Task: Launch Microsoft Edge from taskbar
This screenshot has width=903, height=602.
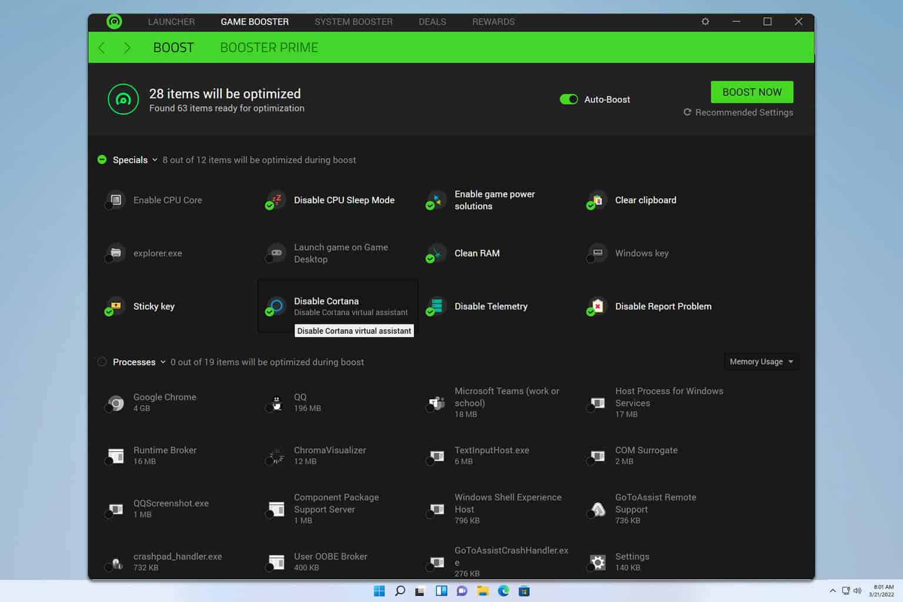Action: 503,591
